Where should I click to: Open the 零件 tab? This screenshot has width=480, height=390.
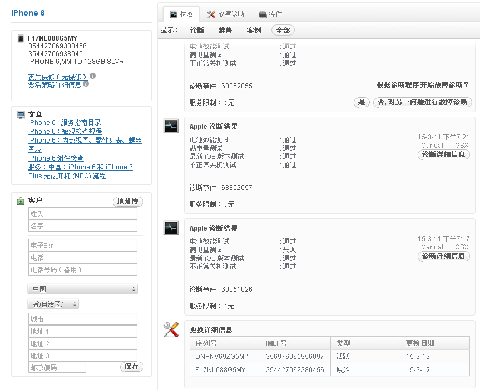[x=271, y=14]
